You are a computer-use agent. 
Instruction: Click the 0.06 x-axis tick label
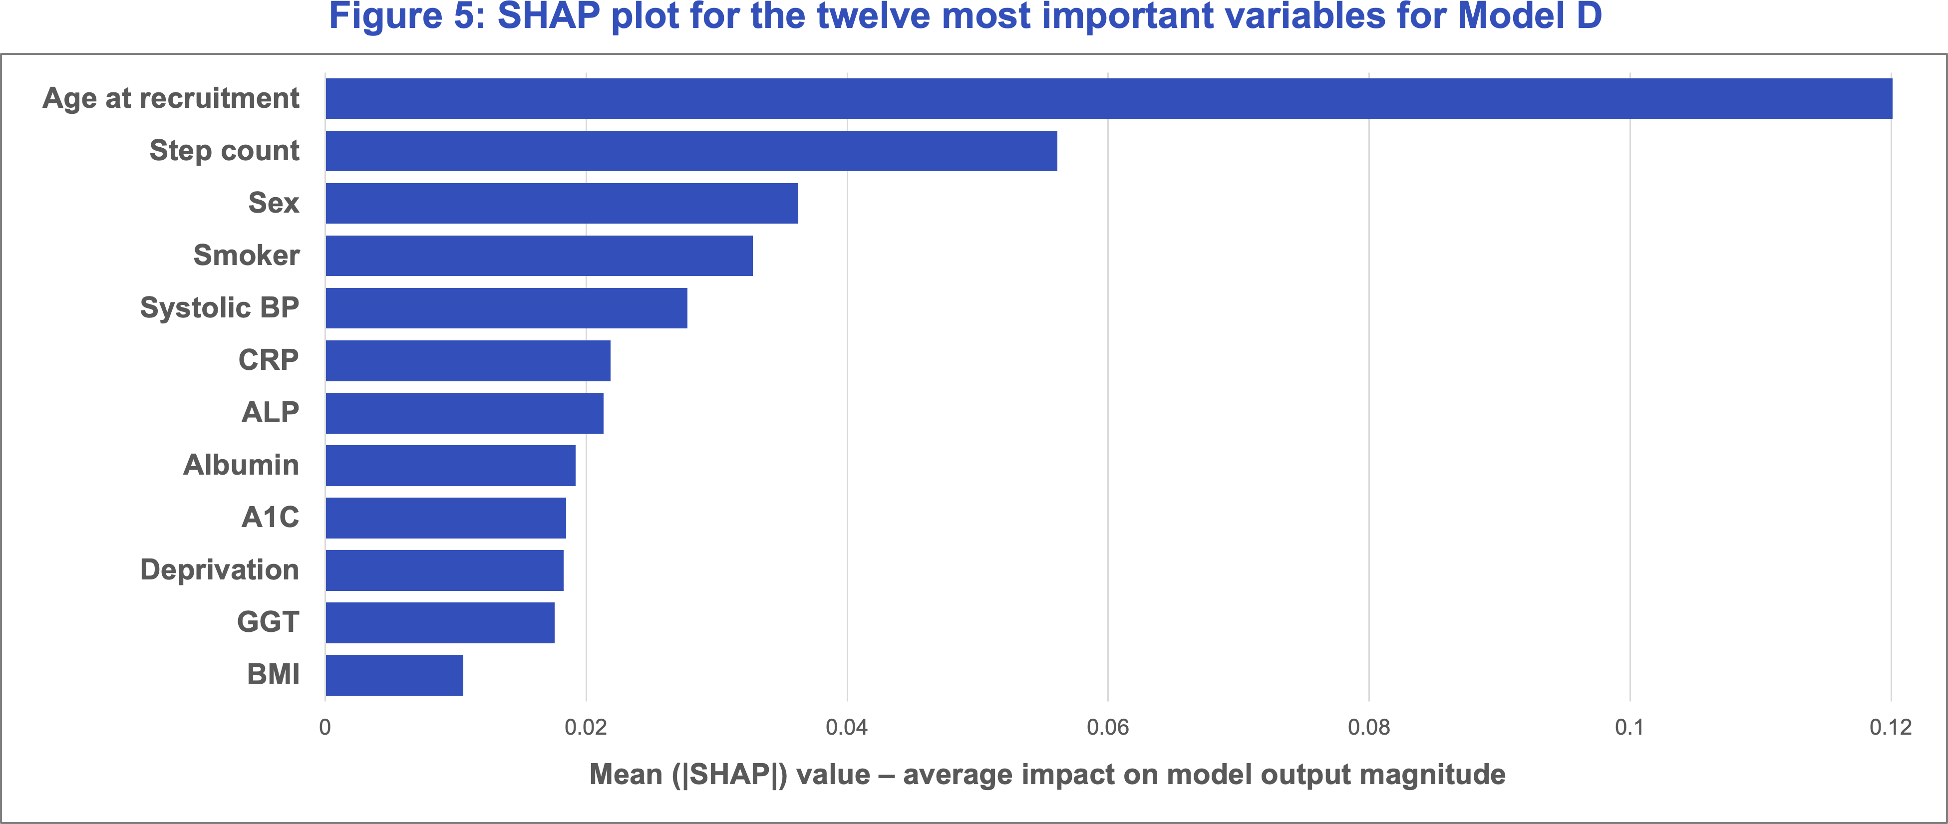coord(1108,727)
